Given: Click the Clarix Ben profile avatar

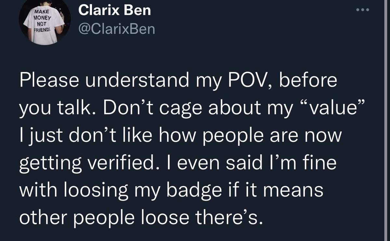Looking at the screenshot, I should coord(45,21).
